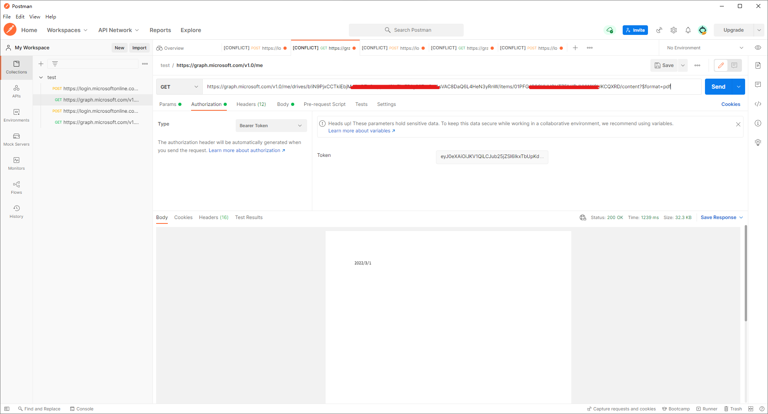Collapse the test collection tree

click(41, 77)
